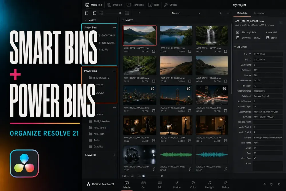Open the Media Pool tab

94,5
